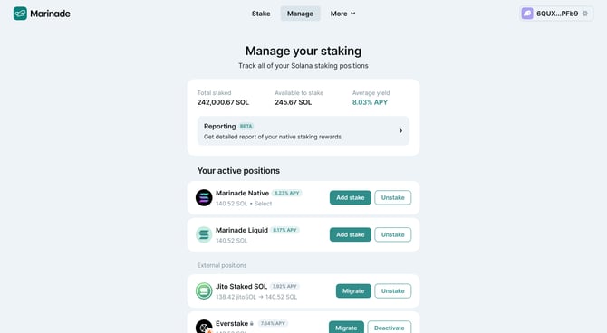Click the 8.03% APY average yield
Image resolution: width=607 pixels, height=333 pixels.
370,102
